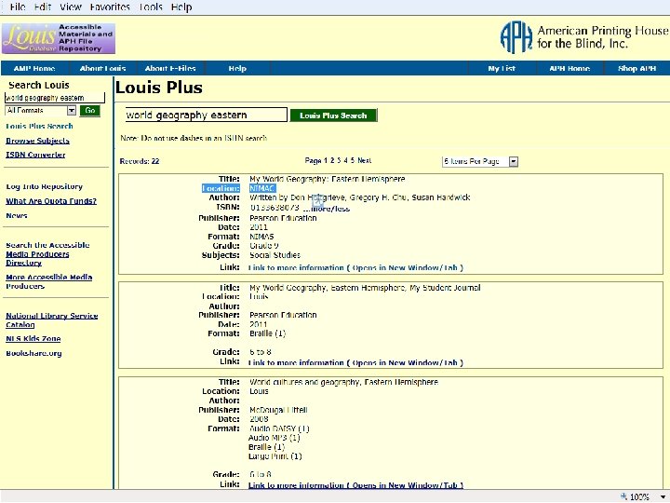
Task: Open the Items Per Page dropdown
Action: (x=480, y=162)
